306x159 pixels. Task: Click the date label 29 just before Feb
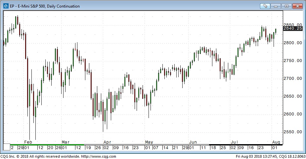point(21,148)
